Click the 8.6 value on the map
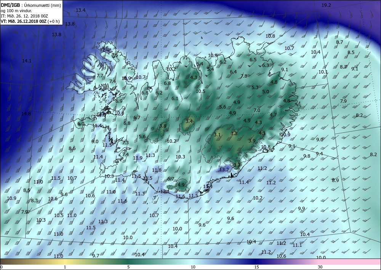 click(72, 149)
